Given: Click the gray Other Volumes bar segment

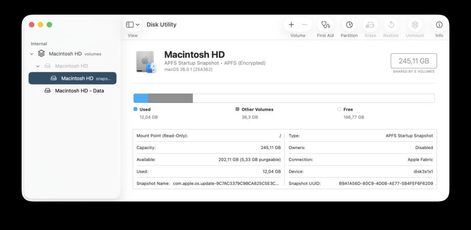Looking at the screenshot, I should coord(171,98).
